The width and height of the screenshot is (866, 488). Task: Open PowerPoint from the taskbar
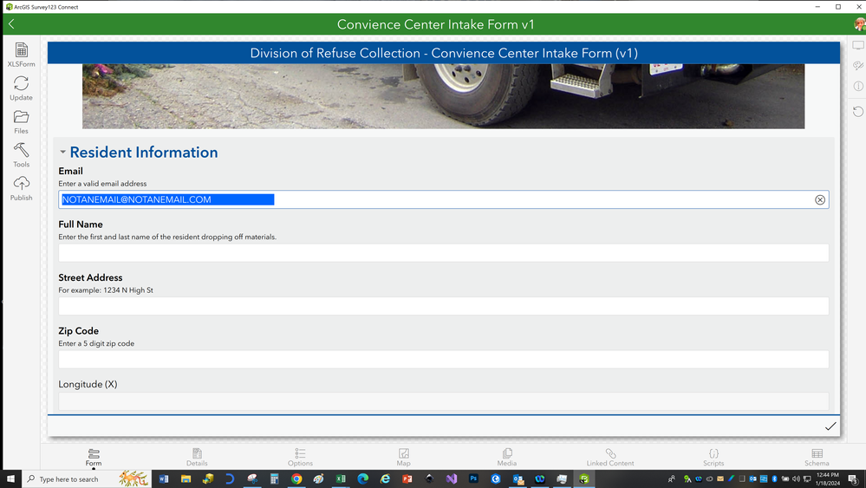[x=407, y=478]
